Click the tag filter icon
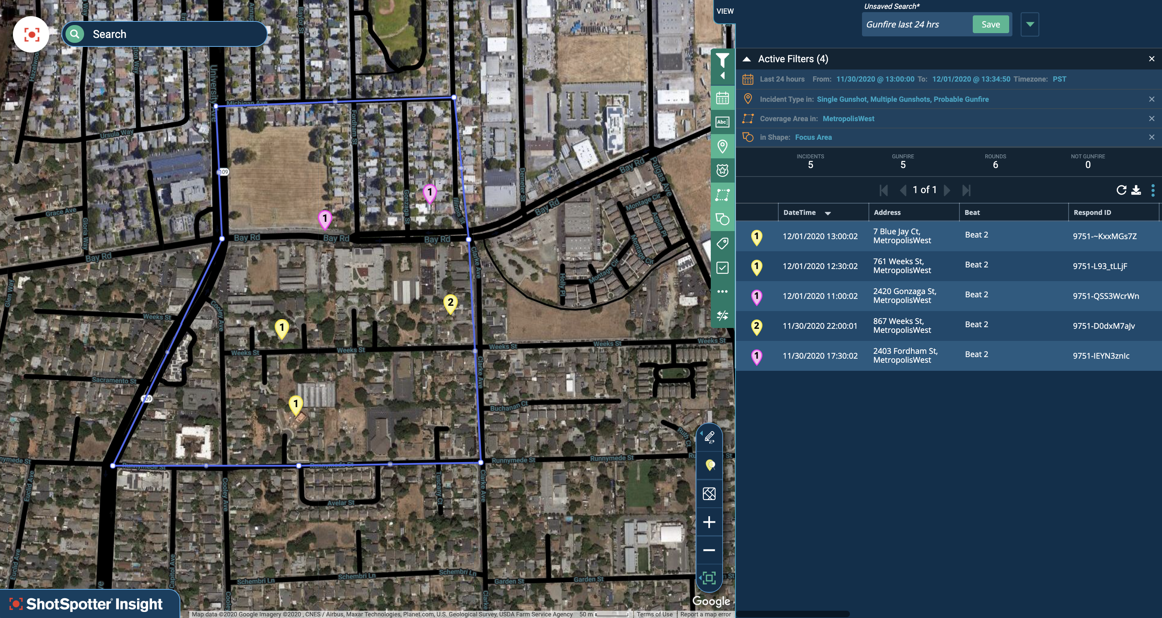Viewport: 1162px width, 618px height. pyautogui.click(x=722, y=244)
